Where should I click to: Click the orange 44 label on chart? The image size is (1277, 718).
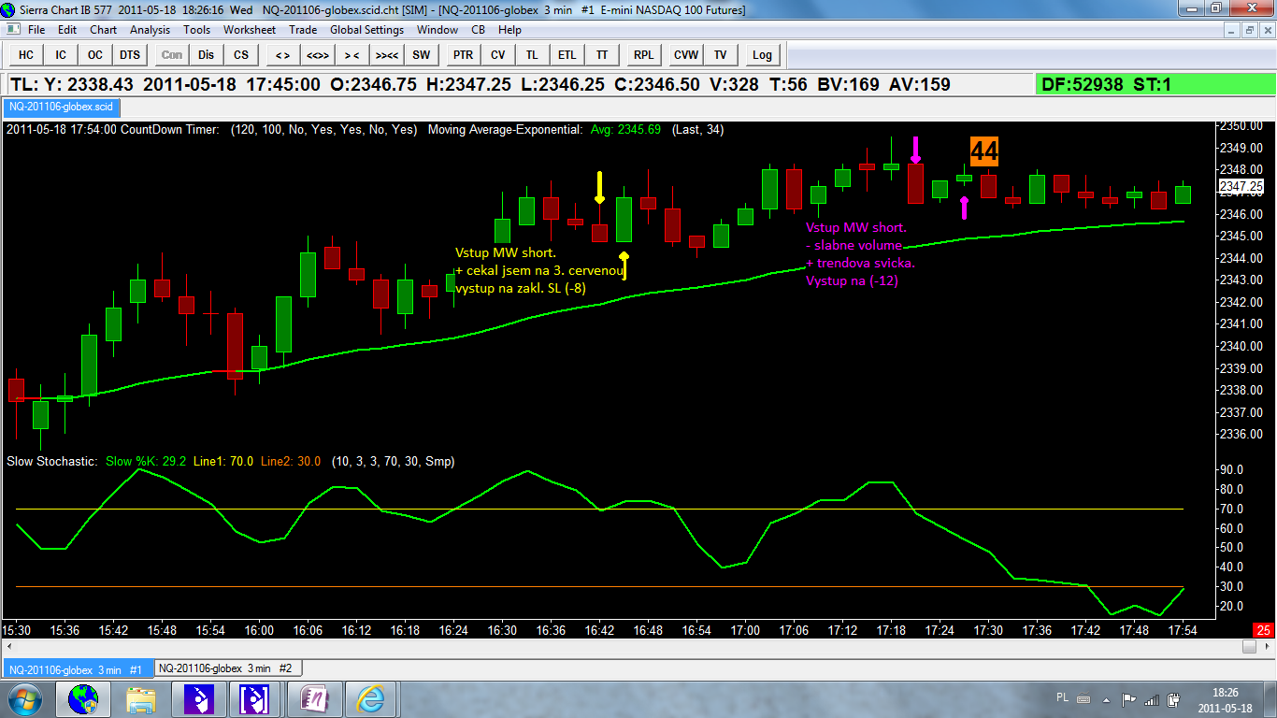(x=983, y=151)
